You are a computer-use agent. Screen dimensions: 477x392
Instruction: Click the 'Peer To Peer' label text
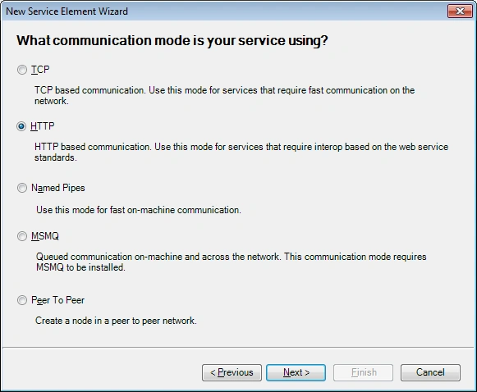pos(57,300)
